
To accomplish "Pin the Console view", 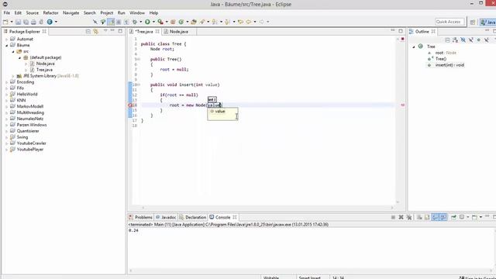I will click(x=453, y=217).
